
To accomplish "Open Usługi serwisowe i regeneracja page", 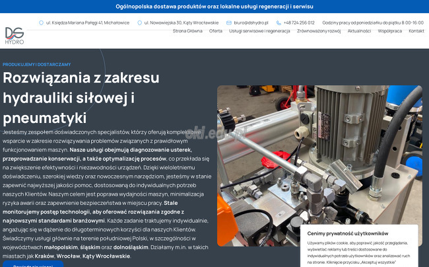I will coord(259,31).
